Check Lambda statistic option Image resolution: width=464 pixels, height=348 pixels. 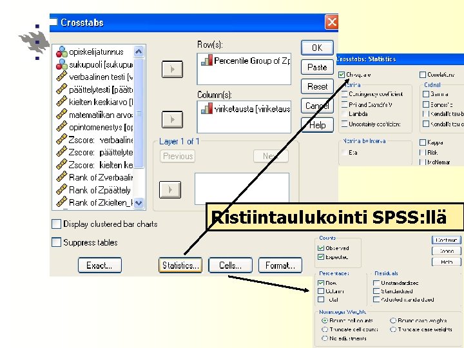344,114
